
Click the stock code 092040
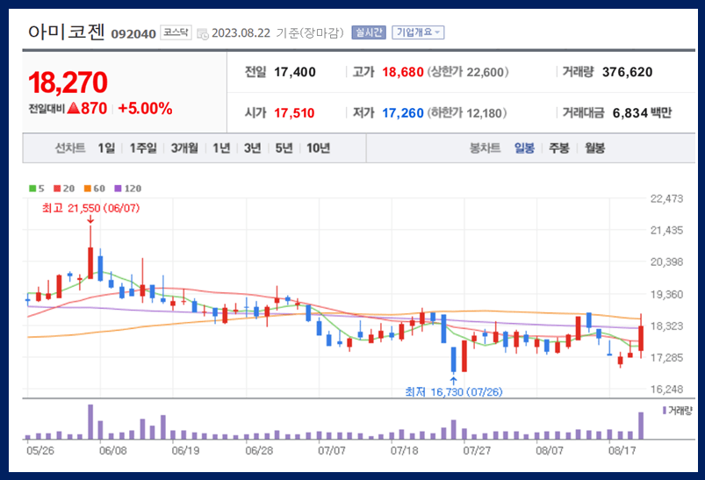133,33
